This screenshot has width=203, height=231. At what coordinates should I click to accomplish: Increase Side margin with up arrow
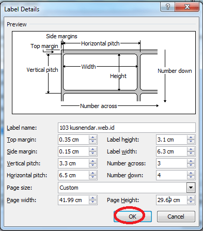[93, 149]
